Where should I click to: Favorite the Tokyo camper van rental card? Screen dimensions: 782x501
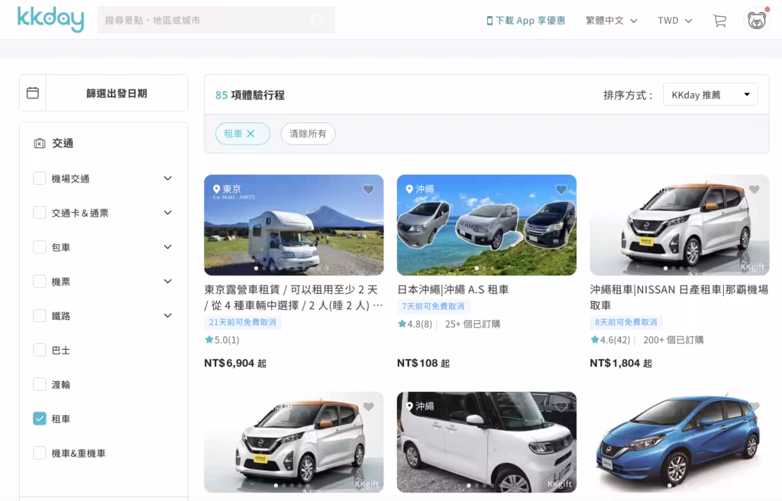(368, 189)
